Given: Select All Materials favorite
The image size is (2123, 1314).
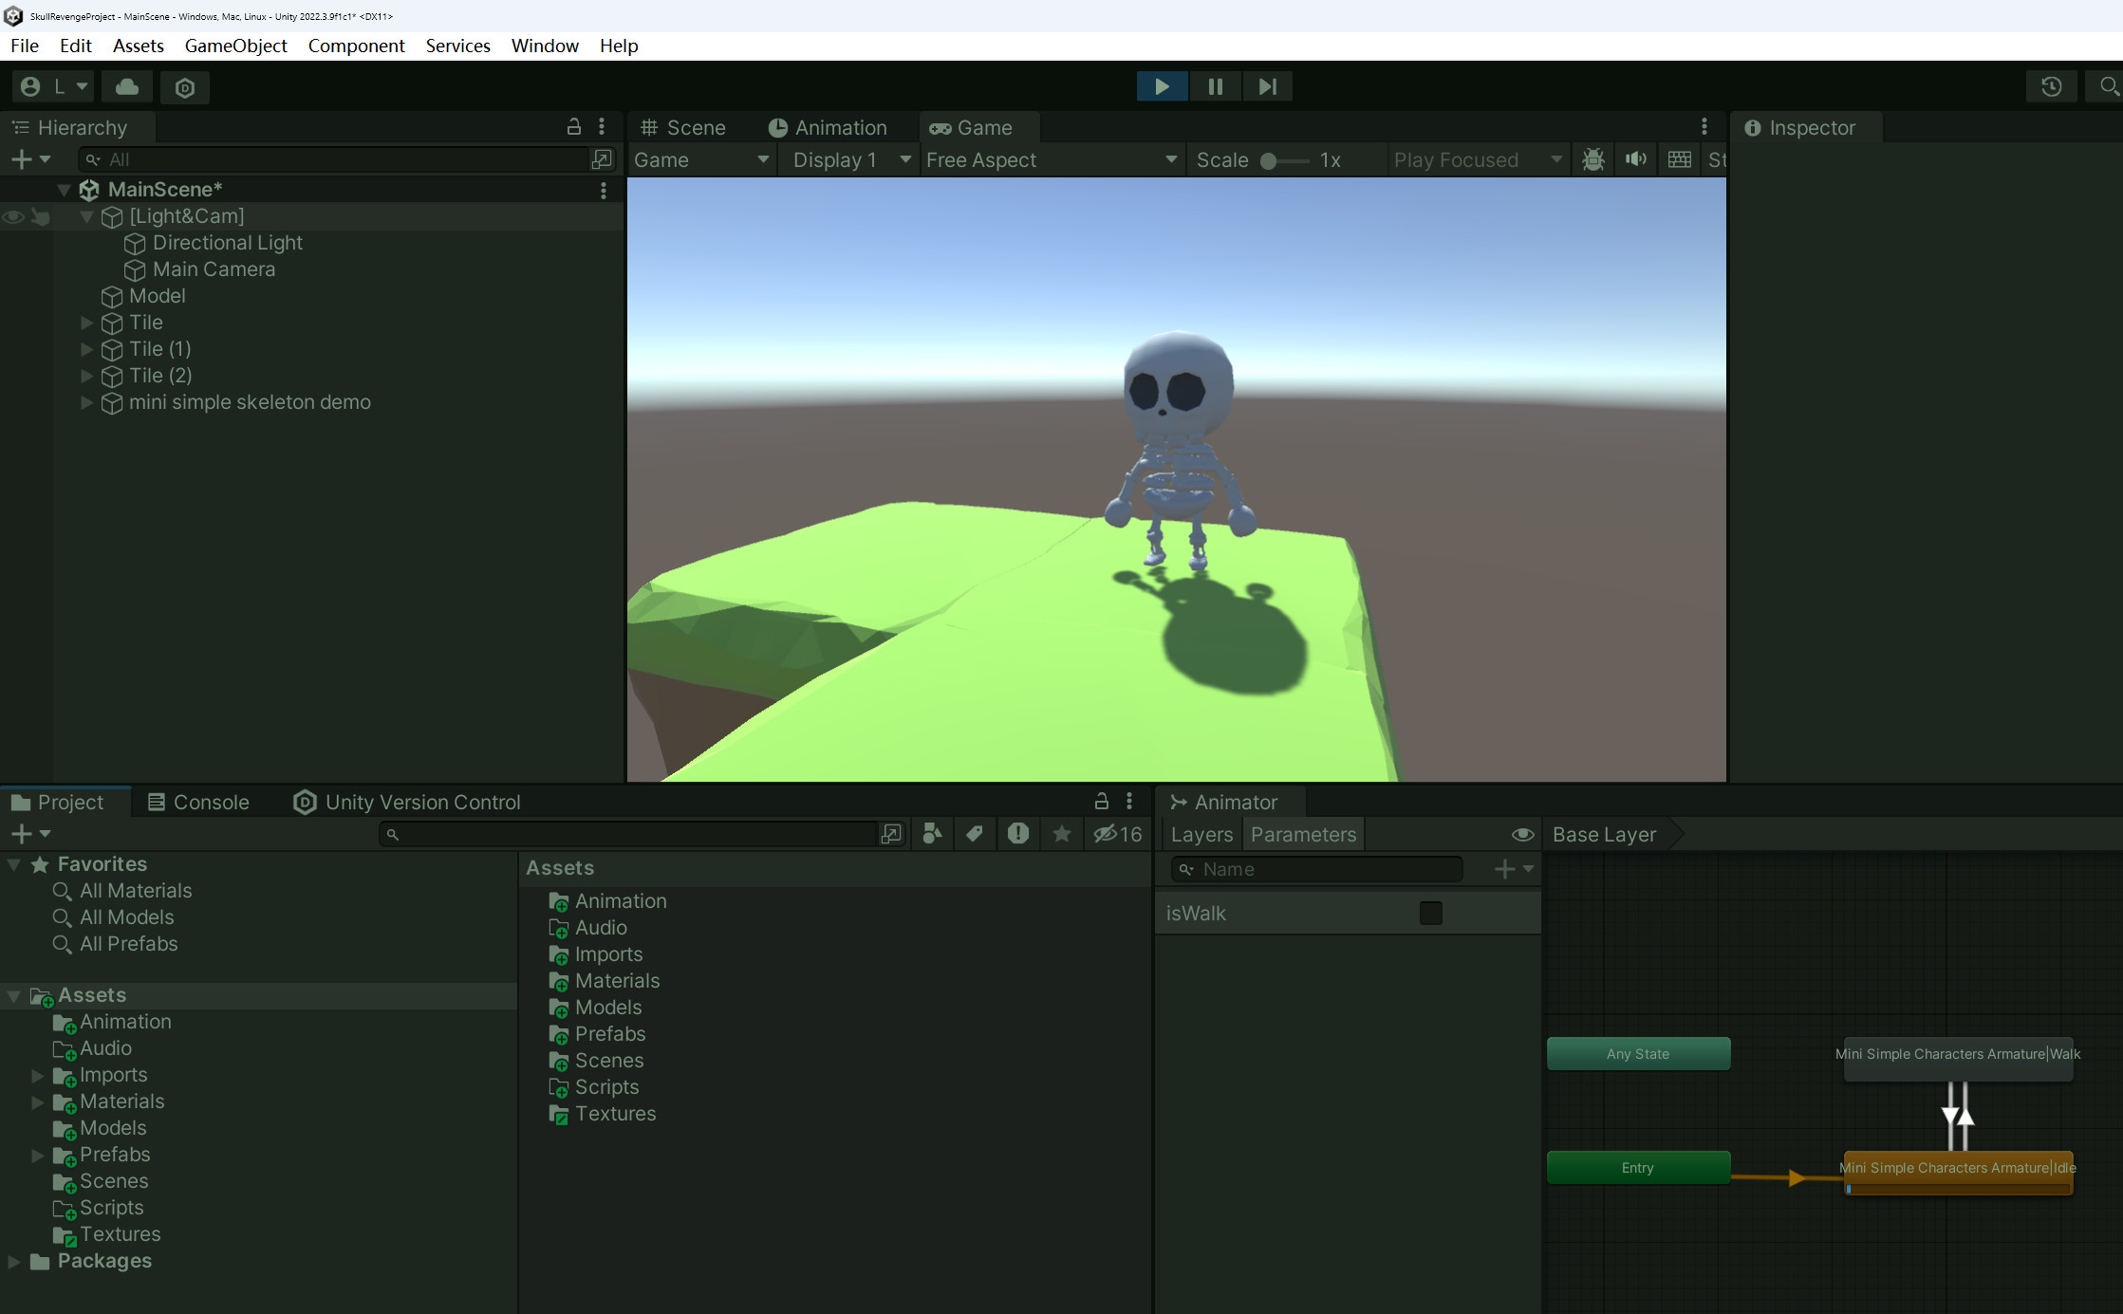Looking at the screenshot, I should (135, 891).
